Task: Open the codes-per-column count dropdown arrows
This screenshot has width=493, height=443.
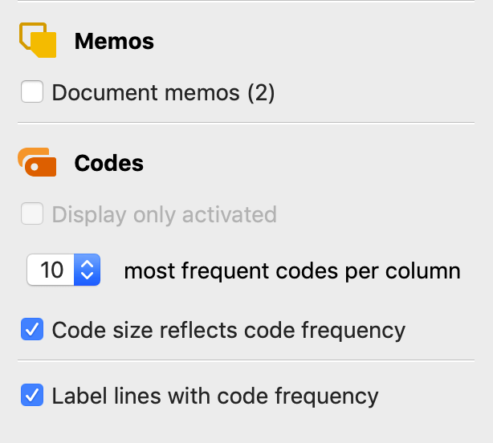Action: point(86,270)
